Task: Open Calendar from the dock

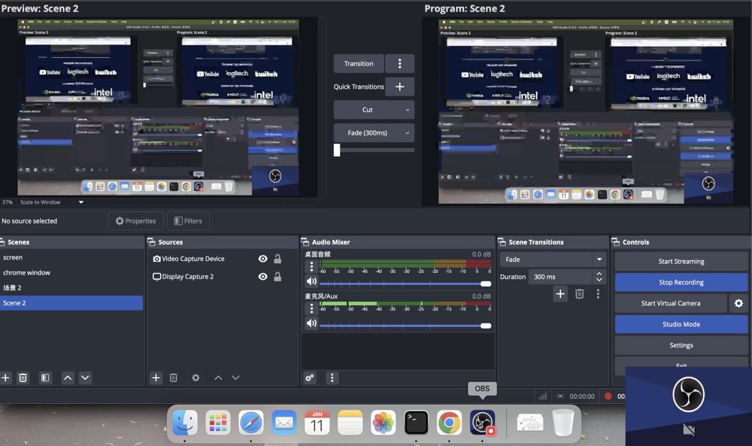Action: click(x=317, y=423)
